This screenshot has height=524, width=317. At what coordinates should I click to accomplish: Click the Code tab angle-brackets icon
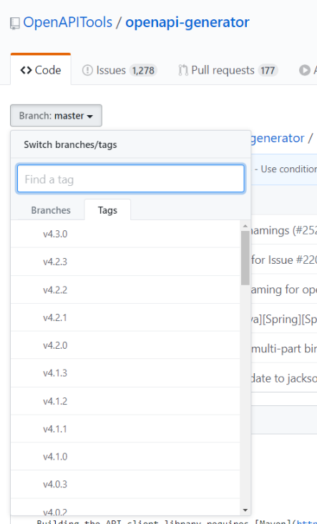click(26, 70)
